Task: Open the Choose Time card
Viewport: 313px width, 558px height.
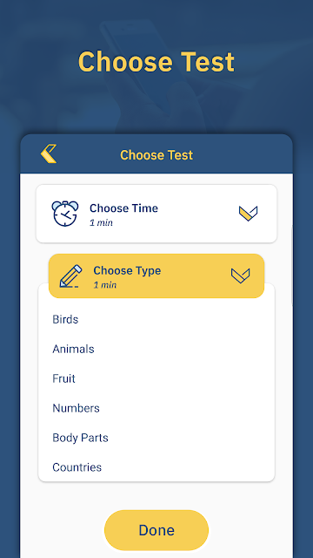Action: click(x=156, y=214)
